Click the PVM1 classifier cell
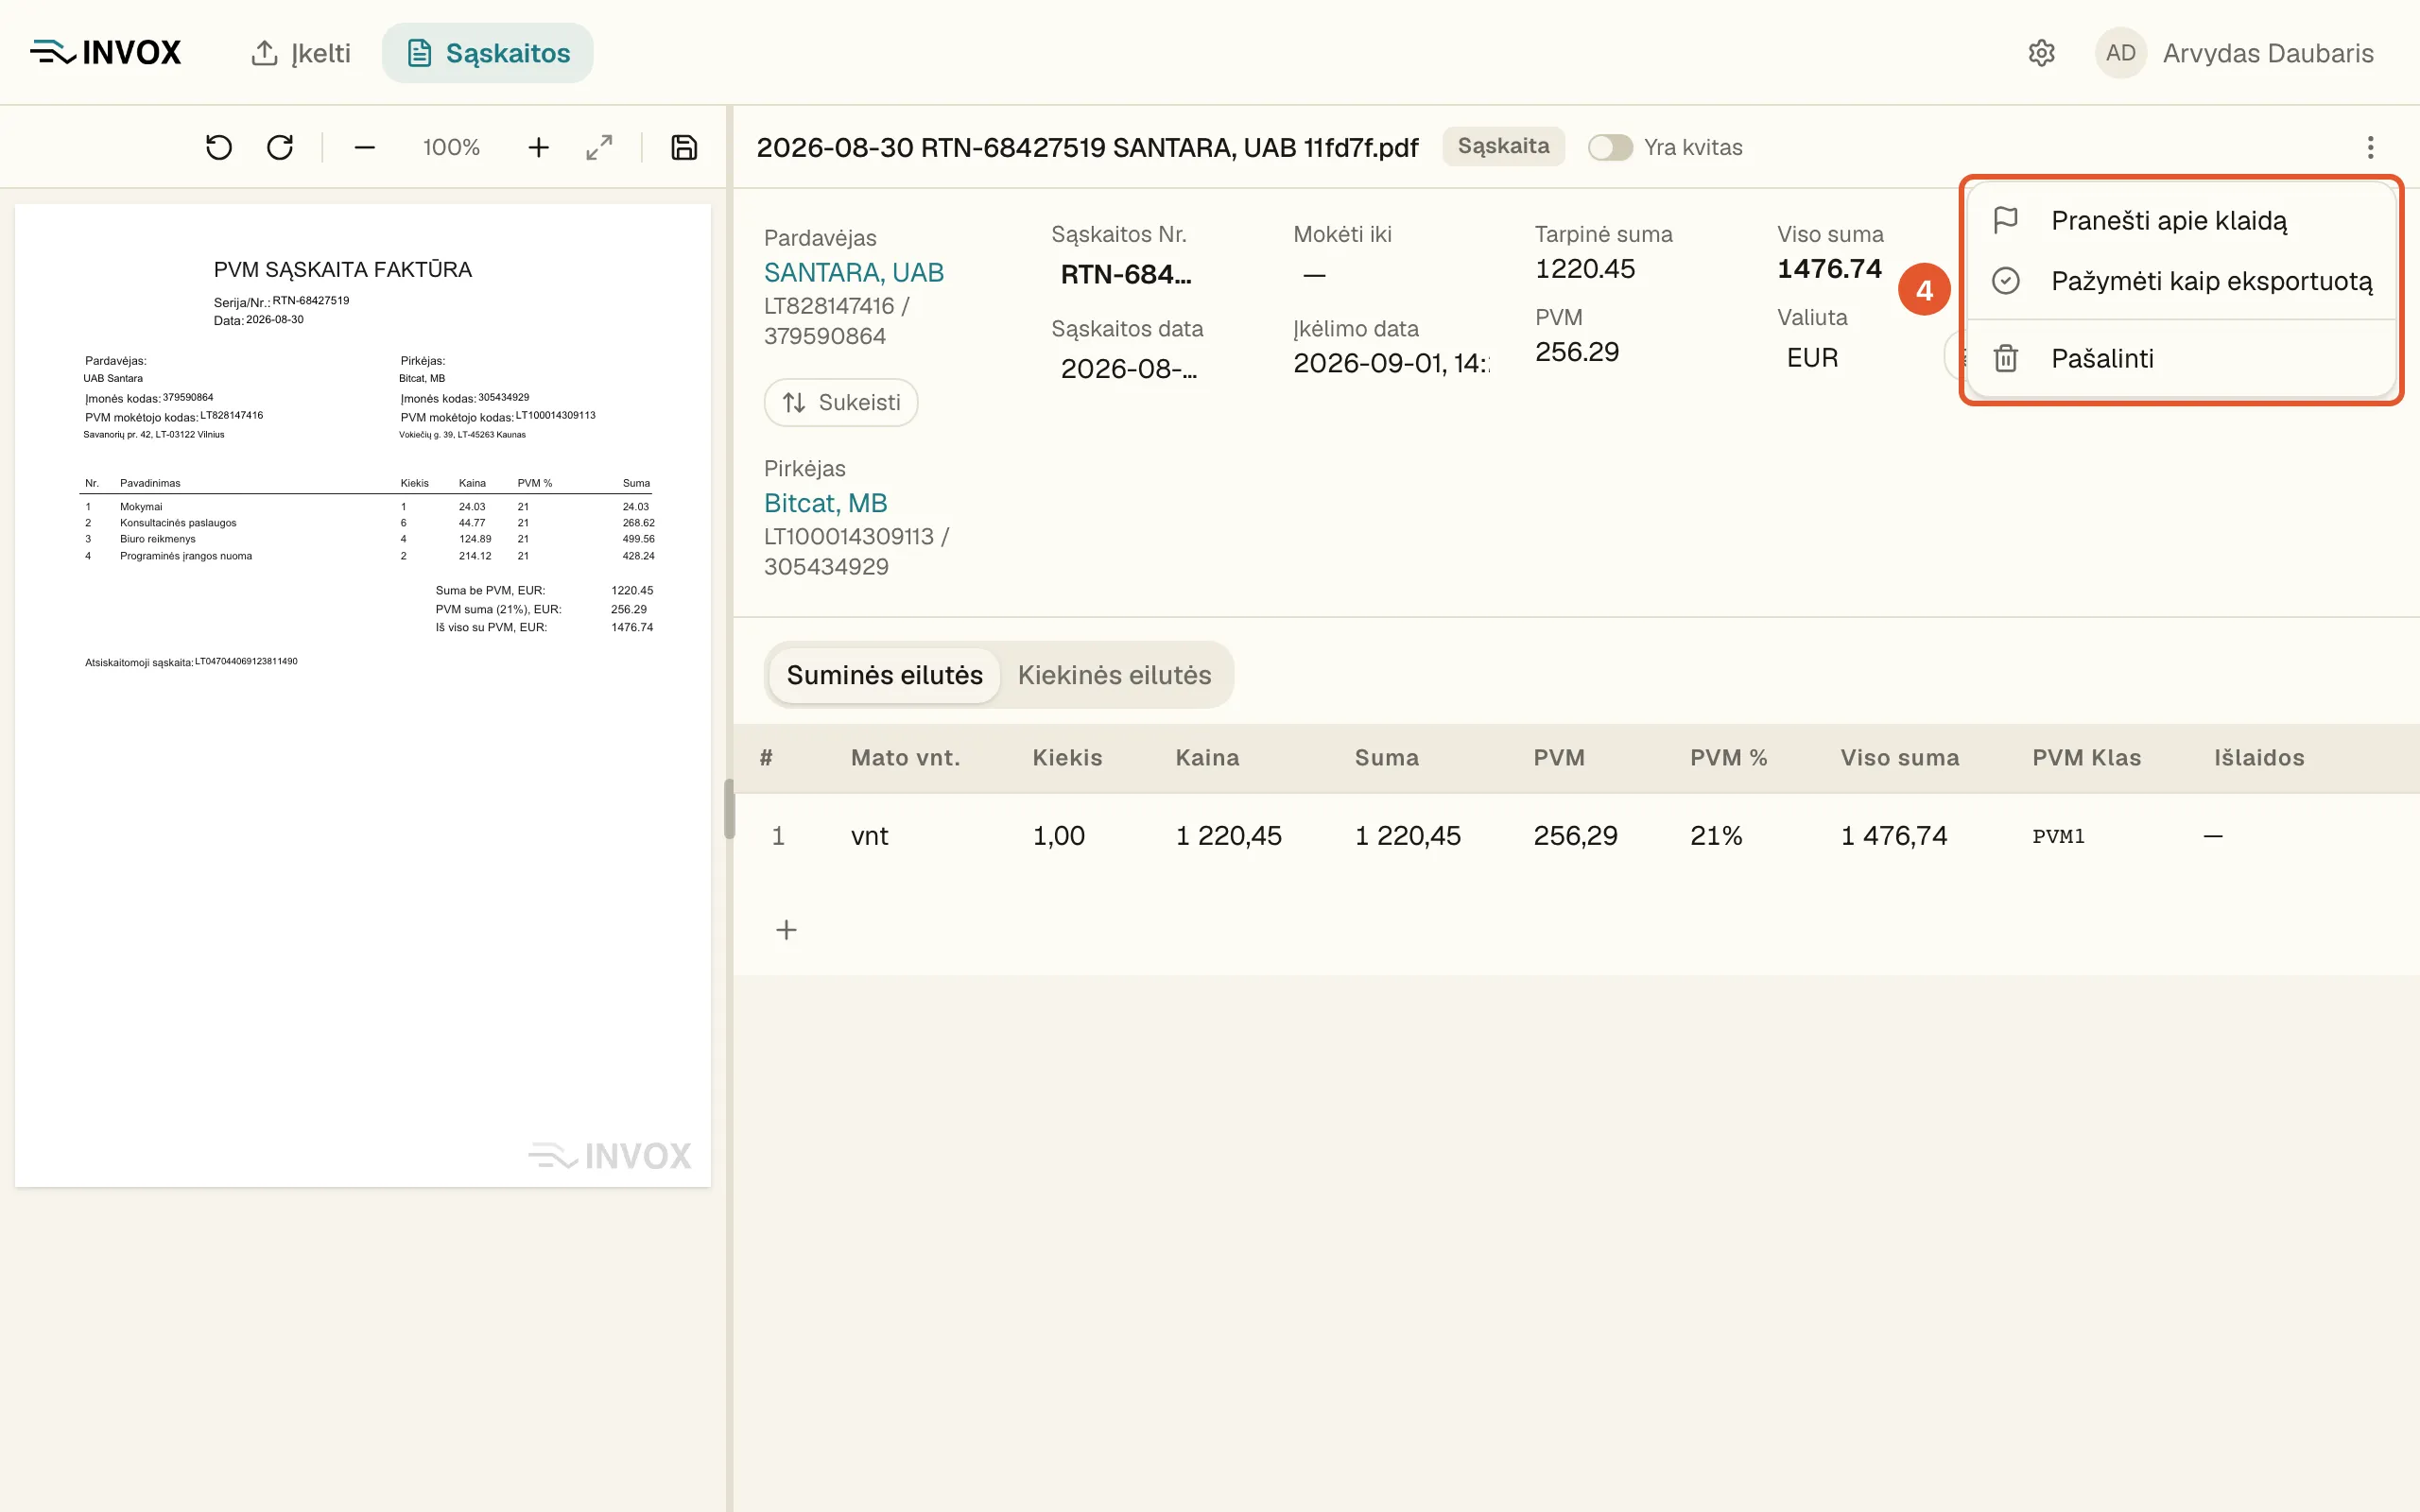Image resolution: width=2420 pixels, height=1512 pixels. (2058, 836)
